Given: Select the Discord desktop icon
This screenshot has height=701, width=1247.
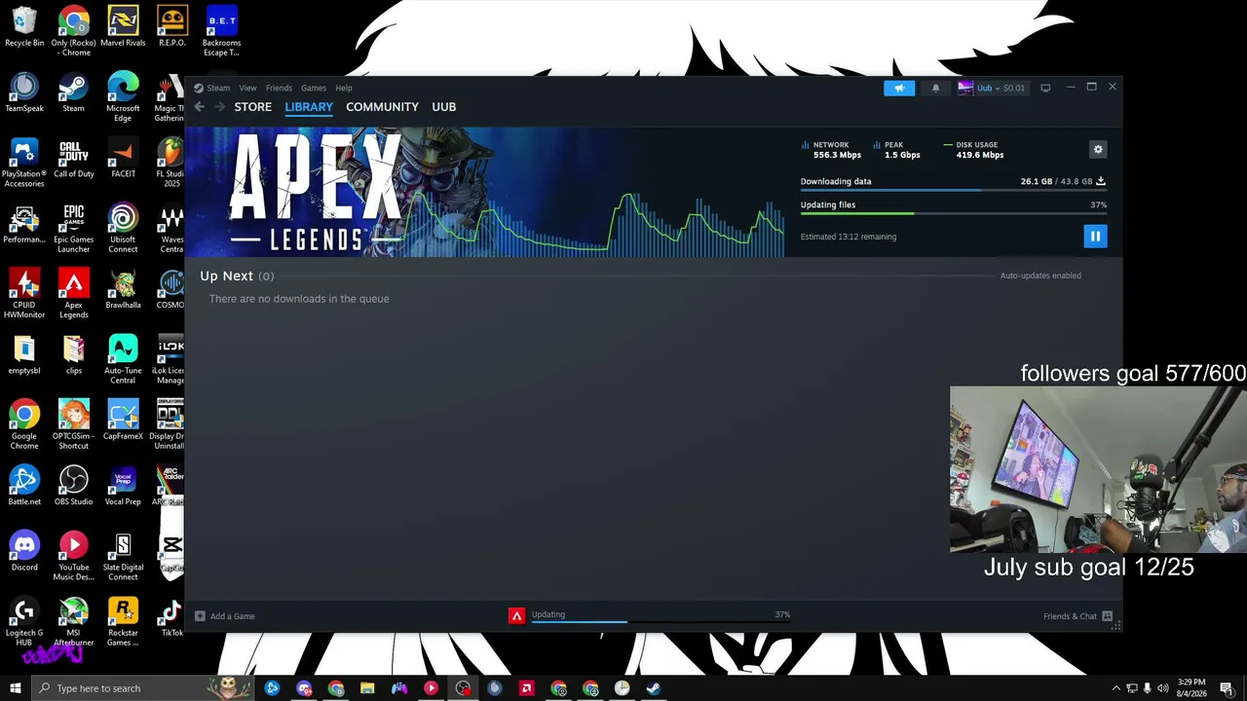Looking at the screenshot, I should pos(24,552).
